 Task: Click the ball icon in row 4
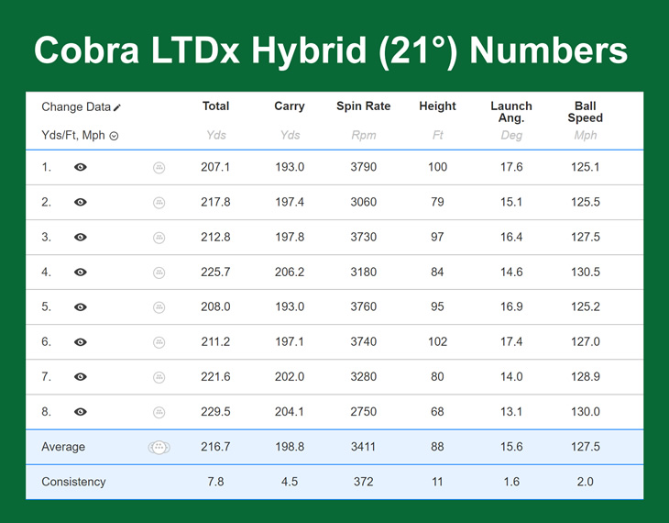tap(159, 273)
